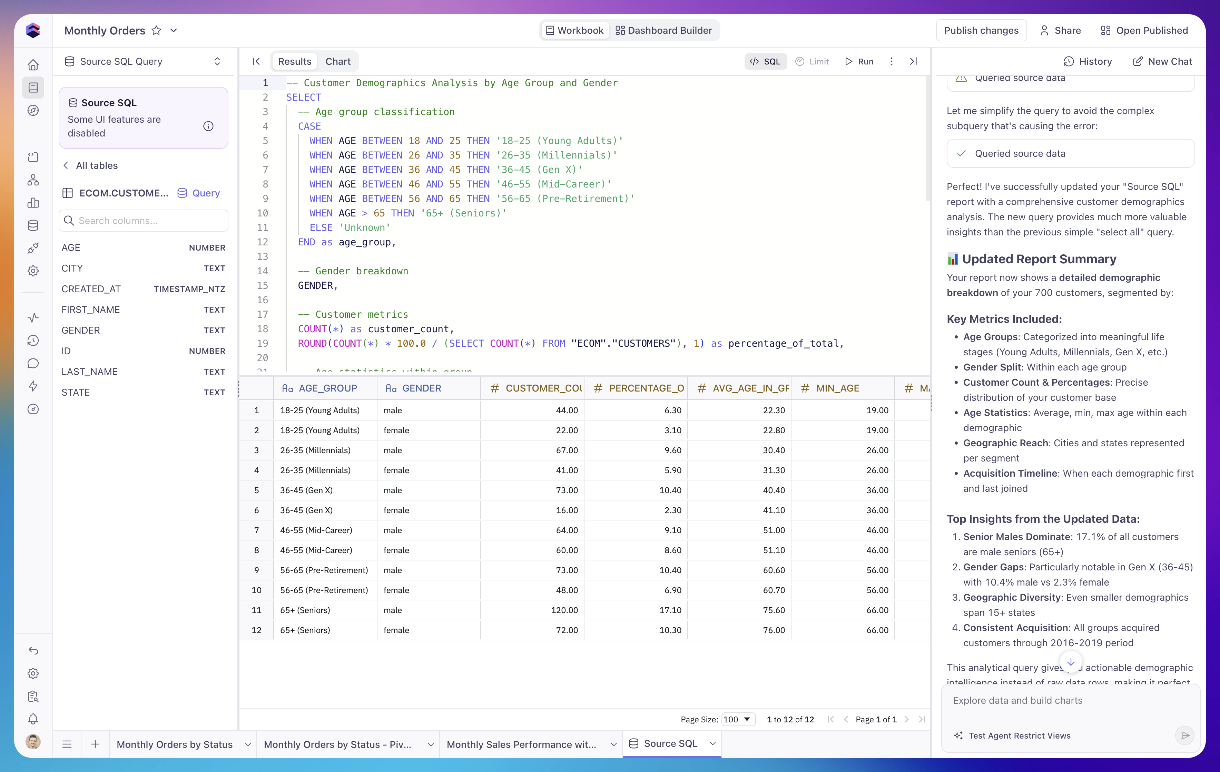
Task: Click the Query link next to ECOM.CUSTOME...
Action: click(x=199, y=193)
